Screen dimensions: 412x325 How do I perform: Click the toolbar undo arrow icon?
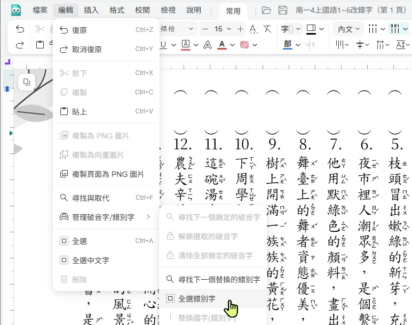tap(20, 29)
